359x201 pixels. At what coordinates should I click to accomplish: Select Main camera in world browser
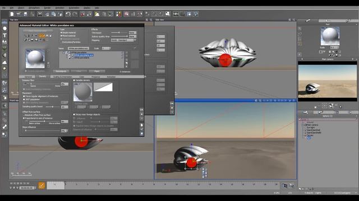tap(312, 125)
